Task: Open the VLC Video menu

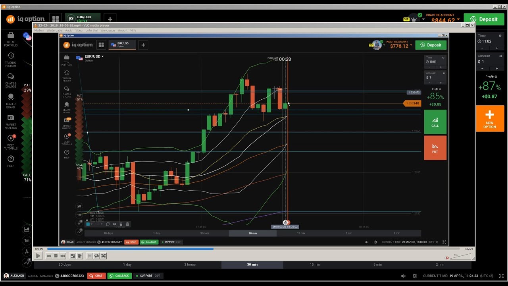Action: pos(79,31)
